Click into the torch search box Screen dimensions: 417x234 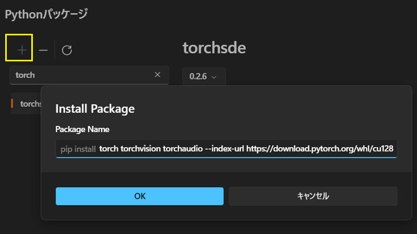[x=83, y=75]
